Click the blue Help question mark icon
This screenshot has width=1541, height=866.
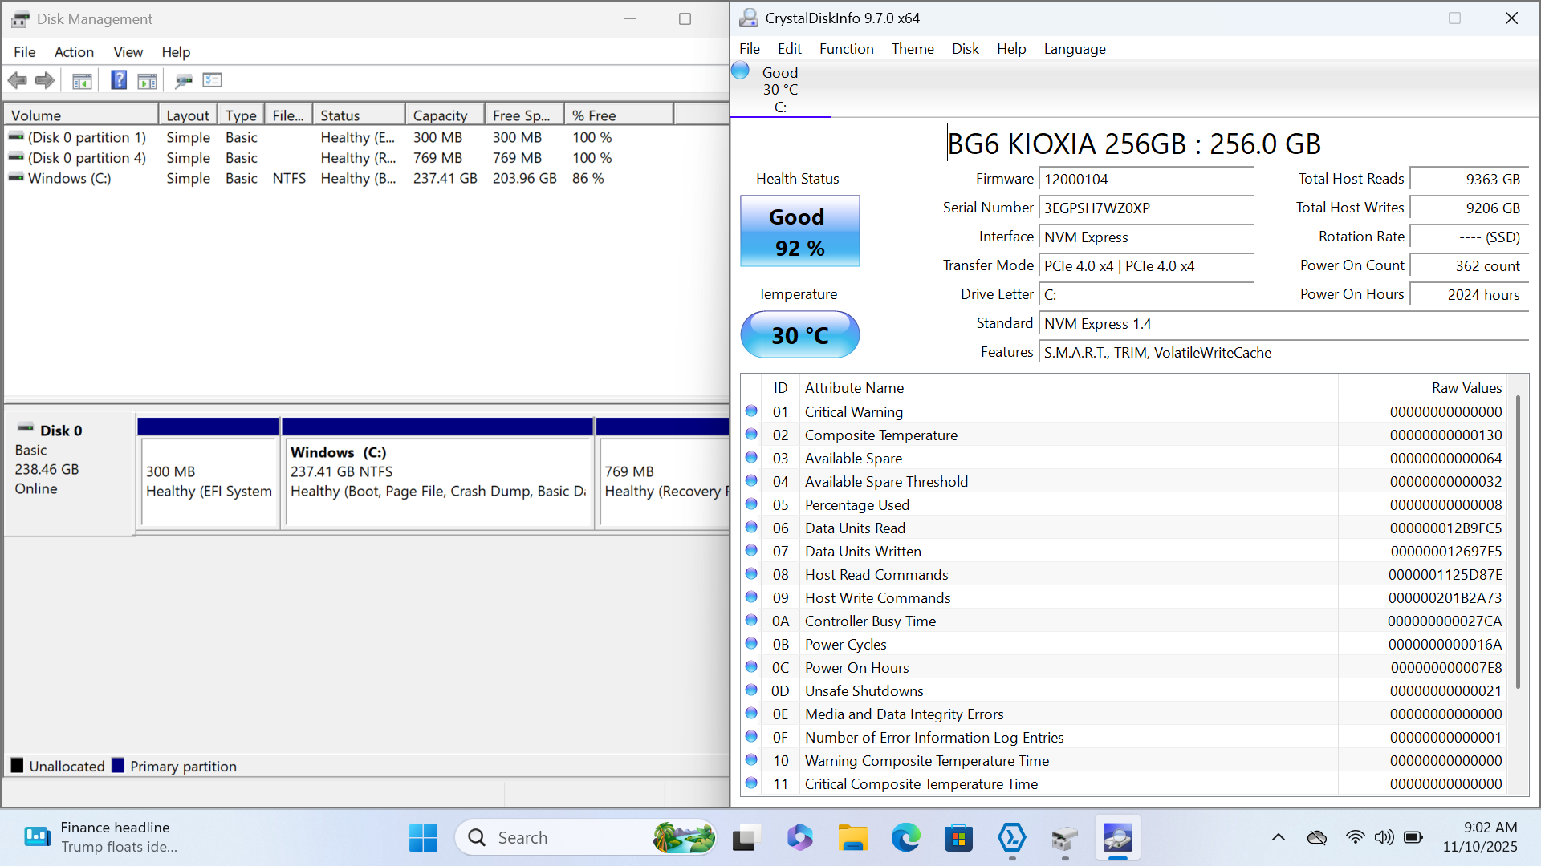(119, 80)
